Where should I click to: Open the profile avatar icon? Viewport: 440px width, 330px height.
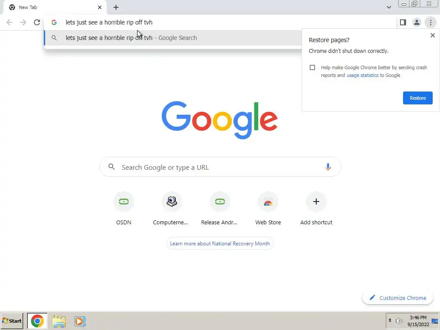coord(417,22)
